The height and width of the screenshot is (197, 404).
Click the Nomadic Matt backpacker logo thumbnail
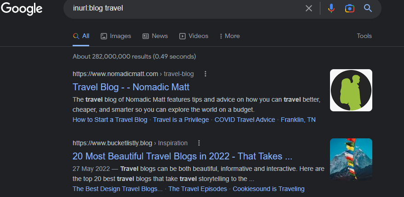[x=351, y=90]
